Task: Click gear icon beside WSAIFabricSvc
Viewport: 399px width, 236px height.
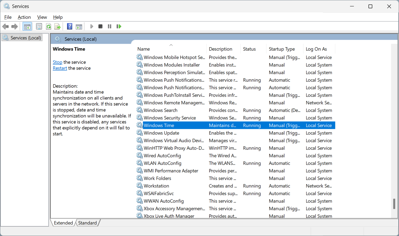Action: 140,193
